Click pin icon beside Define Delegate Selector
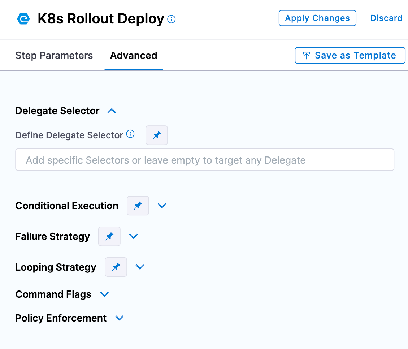 point(157,135)
